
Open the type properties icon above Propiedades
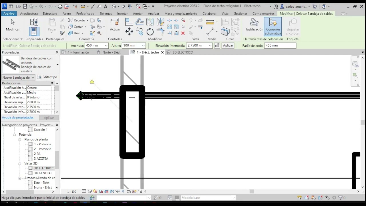[x=34, y=22]
